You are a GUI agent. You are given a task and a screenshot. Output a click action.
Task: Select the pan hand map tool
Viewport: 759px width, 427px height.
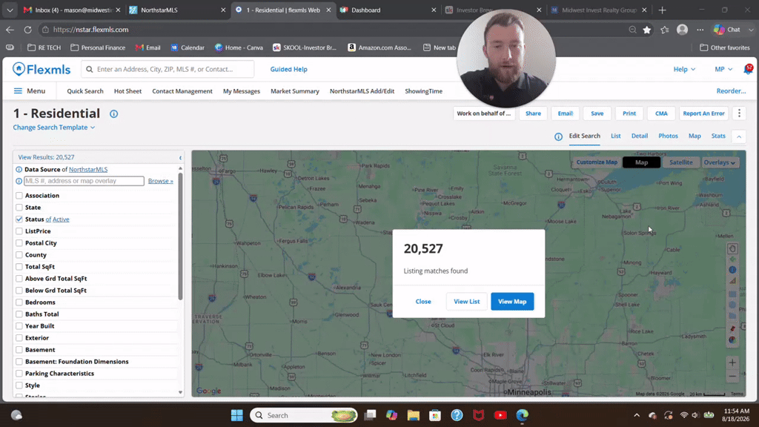(x=732, y=249)
